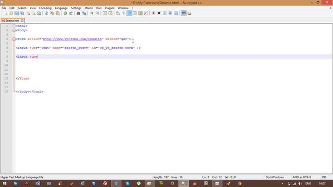Toggle synchronized vertical scrolling
The image size is (333, 187).
105,14
